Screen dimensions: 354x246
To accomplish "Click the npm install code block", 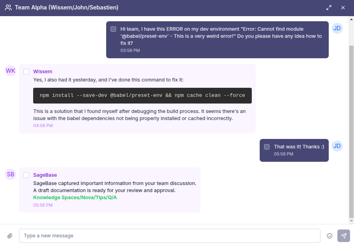I will pyautogui.click(x=142, y=96).
